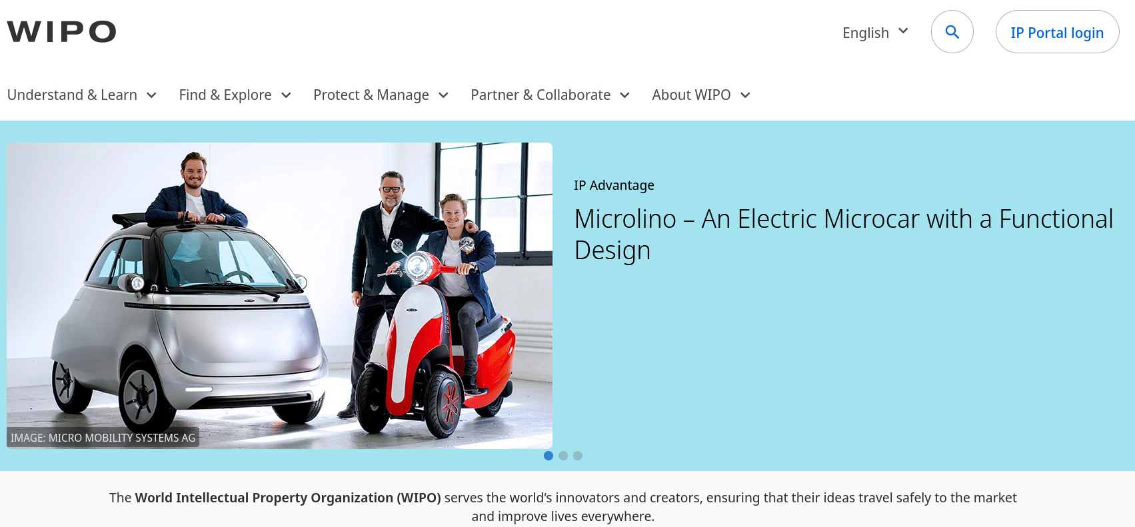This screenshot has height=527, width=1135.
Task: Click the chevron next to Partner & Collaborate
Action: [624, 95]
